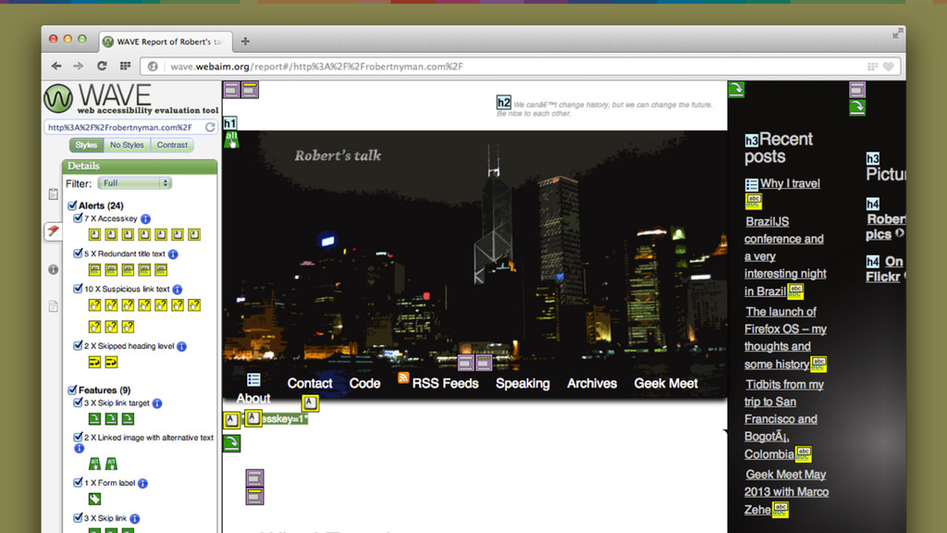Click browser back arrow

coord(56,66)
